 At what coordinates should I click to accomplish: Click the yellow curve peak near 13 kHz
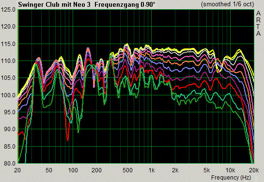239,50
